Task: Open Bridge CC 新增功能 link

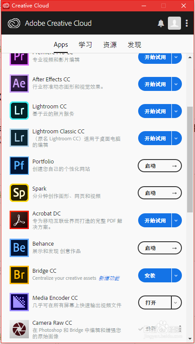Action: [x=109, y=278]
